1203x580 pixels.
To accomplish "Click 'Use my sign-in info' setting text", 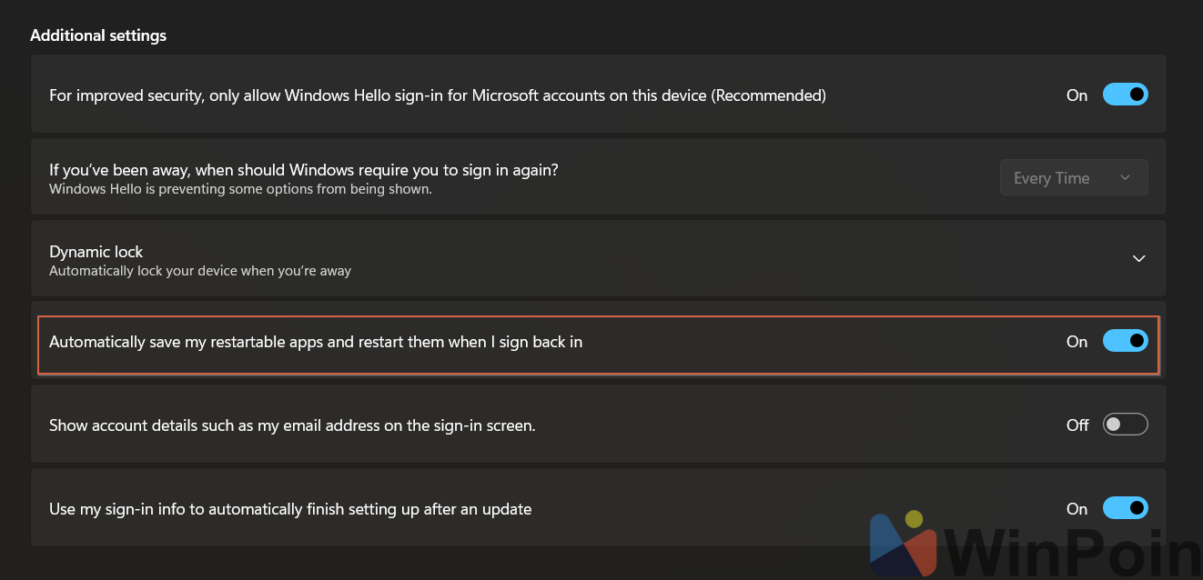I will 290,508.
